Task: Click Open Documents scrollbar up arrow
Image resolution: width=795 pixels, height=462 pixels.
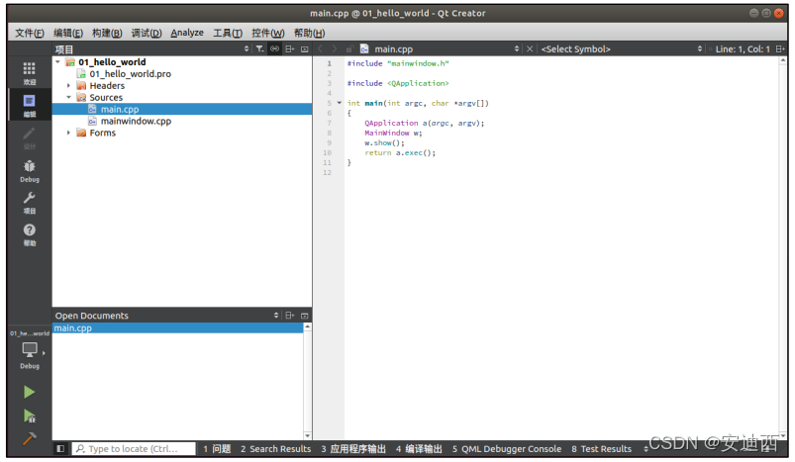Action: pos(307,327)
